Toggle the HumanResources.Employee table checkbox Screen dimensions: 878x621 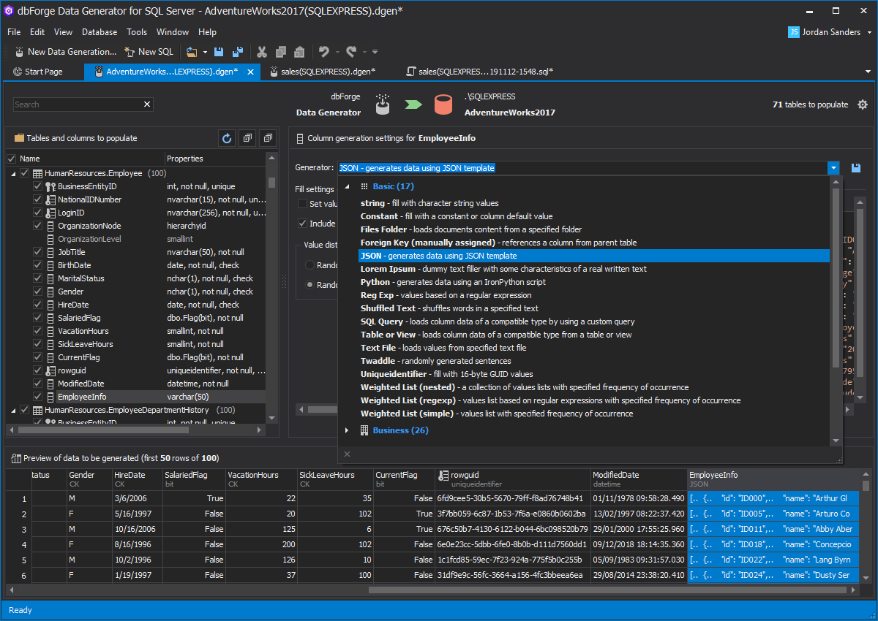[25, 173]
